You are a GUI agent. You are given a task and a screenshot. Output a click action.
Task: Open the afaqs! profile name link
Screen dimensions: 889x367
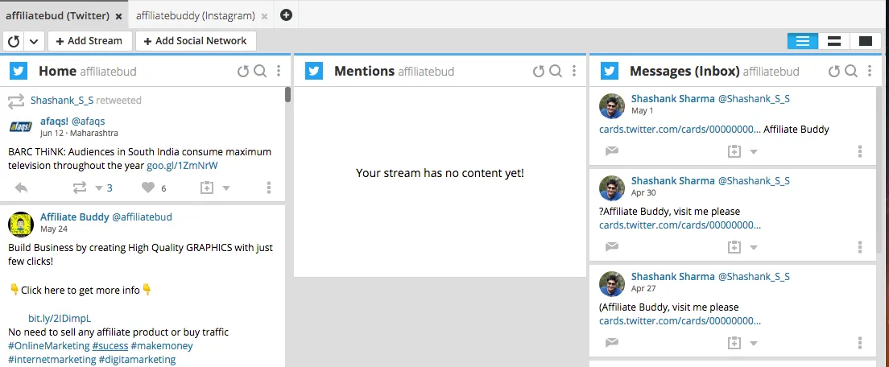pyautogui.click(x=54, y=122)
